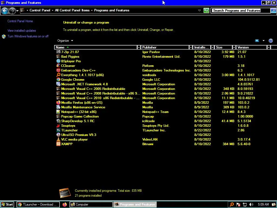Open the Size column filter dropdown
This screenshot has width=277, height=208.
point(234,47)
